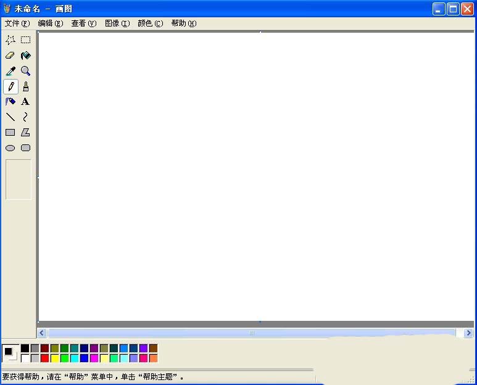Screen dimensions: 477x385
Task: Choose the orange swatch in bottom row
Action: pyautogui.click(x=153, y=358)
